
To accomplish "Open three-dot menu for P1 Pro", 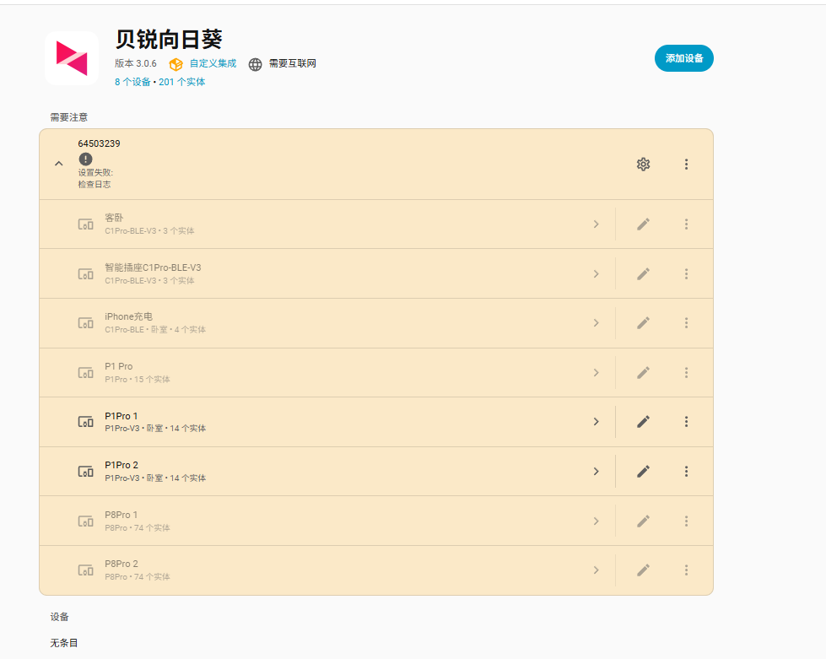I will [686, 373].
